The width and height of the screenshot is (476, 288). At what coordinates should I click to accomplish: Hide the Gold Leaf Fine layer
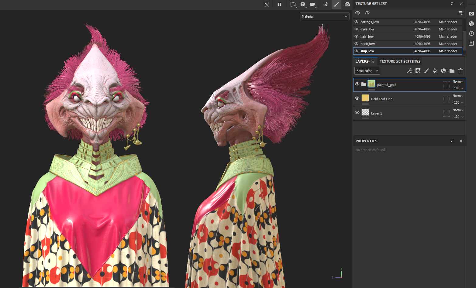357,98
